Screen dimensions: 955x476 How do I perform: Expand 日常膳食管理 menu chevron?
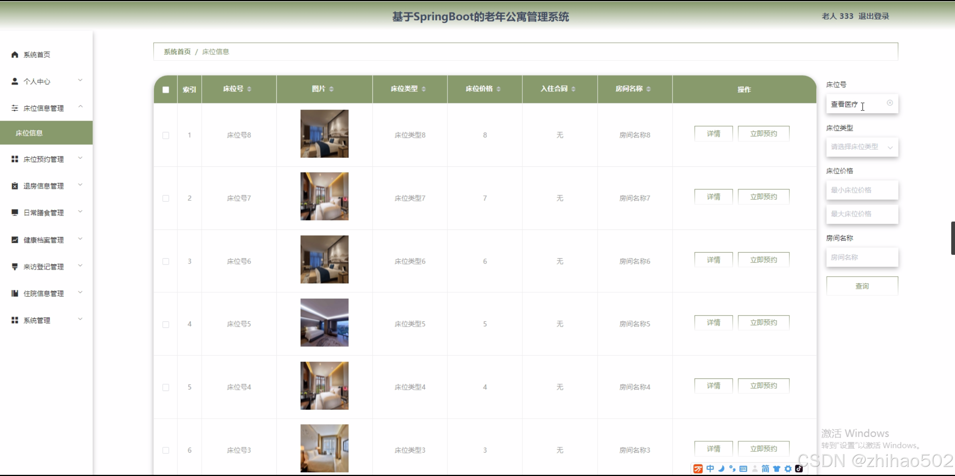pos(80,211)
